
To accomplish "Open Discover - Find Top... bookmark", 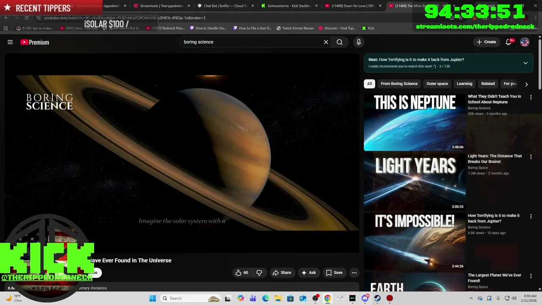I will point(337,28).
